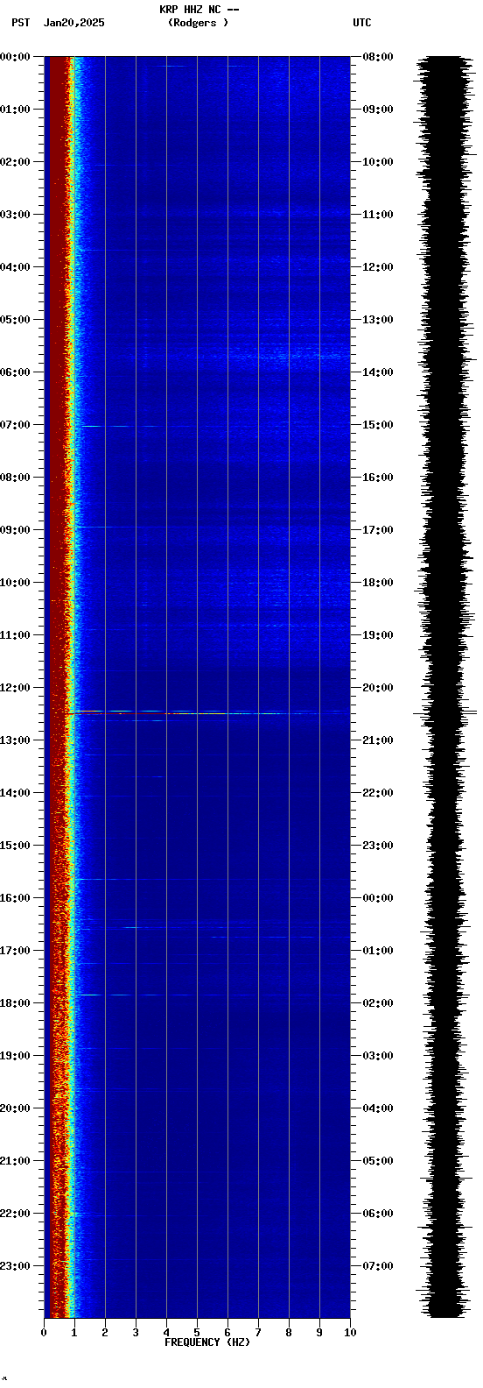The width and height of the screenshot is (483, 1388).
Task: Click the 02:00 UTC time label
Action: 378,1003
